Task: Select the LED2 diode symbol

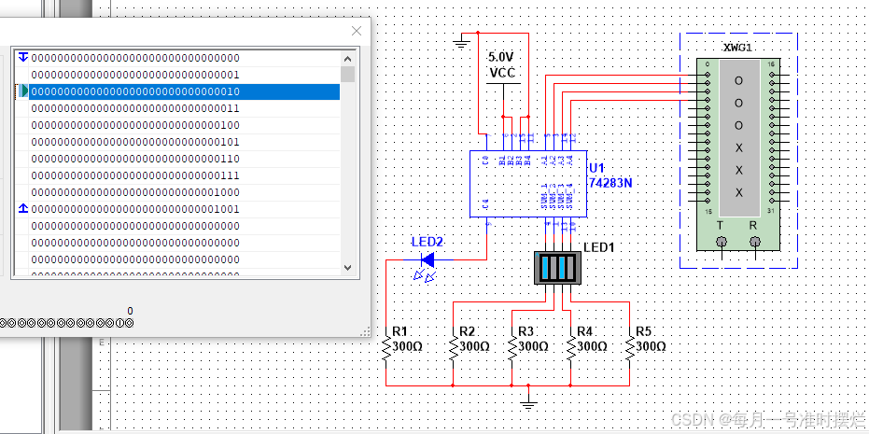Action: pyautogui.click(x=427, y=259)
